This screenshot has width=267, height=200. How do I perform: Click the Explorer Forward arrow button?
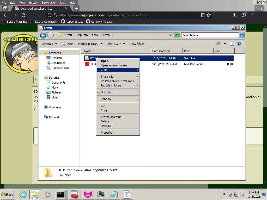click(50, 35)
